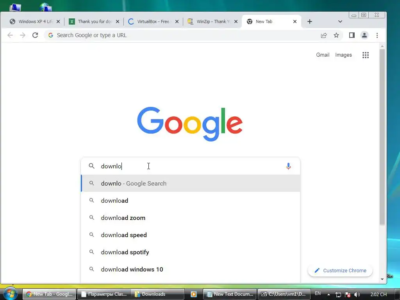Click the browser back arrow
This screenshot has height=300, width=400.
(x=10, y=35)
